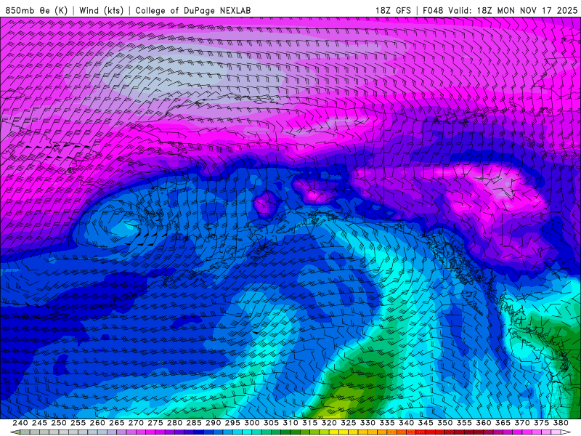Click the left arrow end of color bar

[x=15, y=432]
